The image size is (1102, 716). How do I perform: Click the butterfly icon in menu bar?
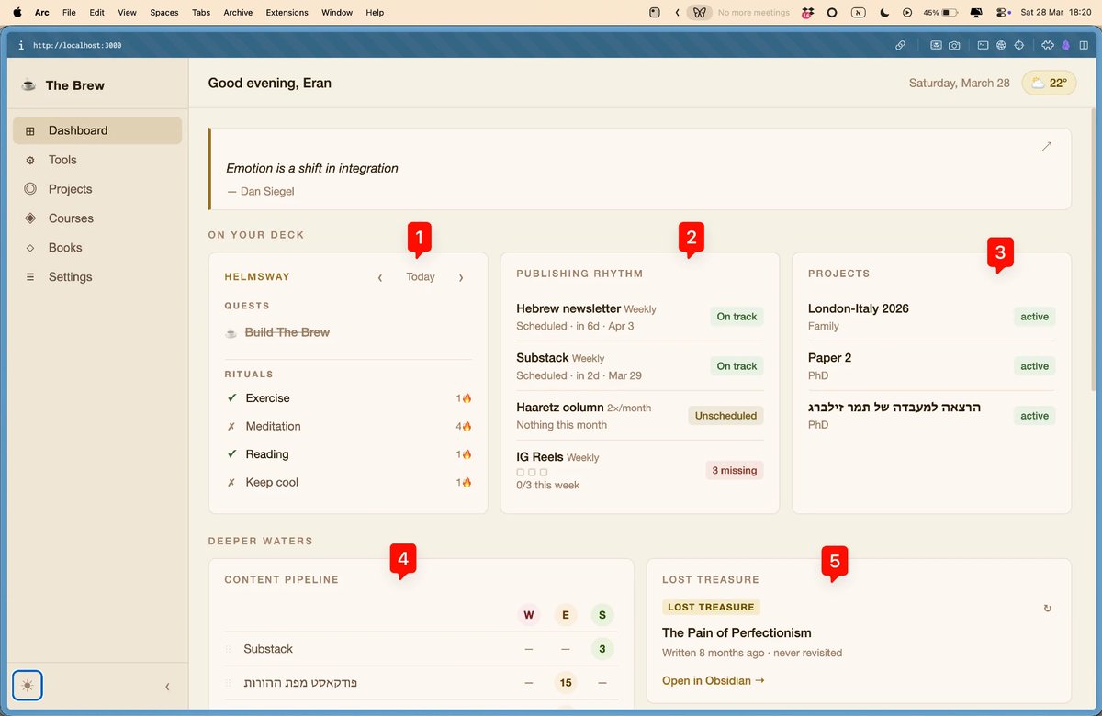click(x=700, y=13)
